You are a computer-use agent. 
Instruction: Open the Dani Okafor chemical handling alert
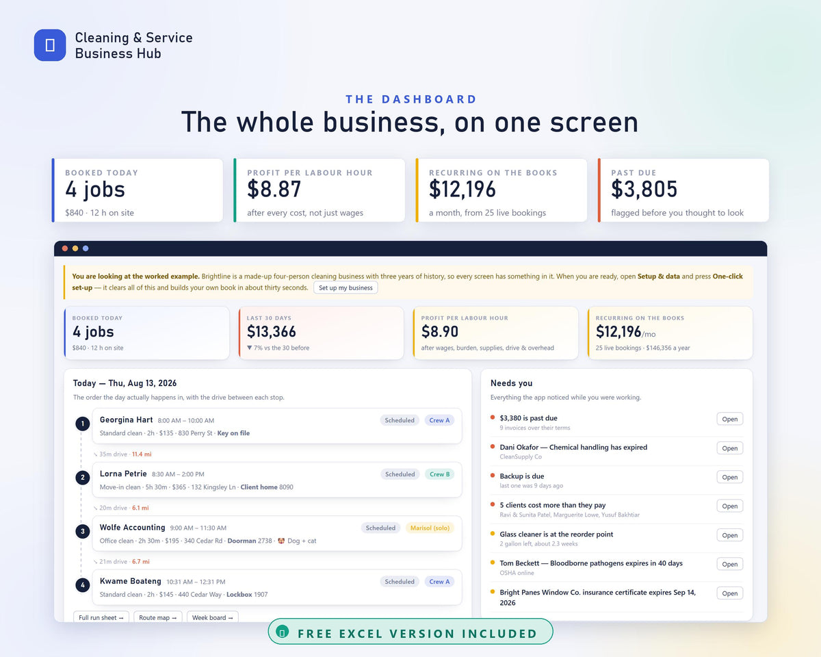click(x=730, y=448)
